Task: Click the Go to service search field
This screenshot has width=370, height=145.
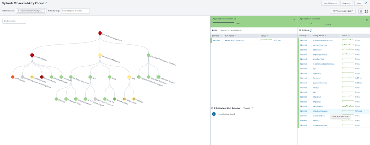Action: pyautogui.click(x=14, y=21)
